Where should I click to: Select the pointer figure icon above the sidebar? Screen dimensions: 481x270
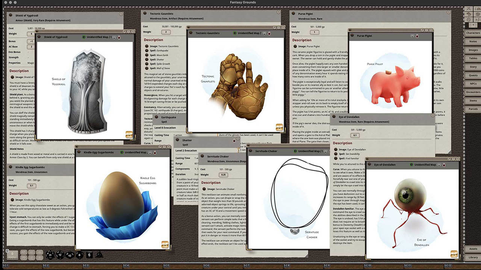[473, 25]
